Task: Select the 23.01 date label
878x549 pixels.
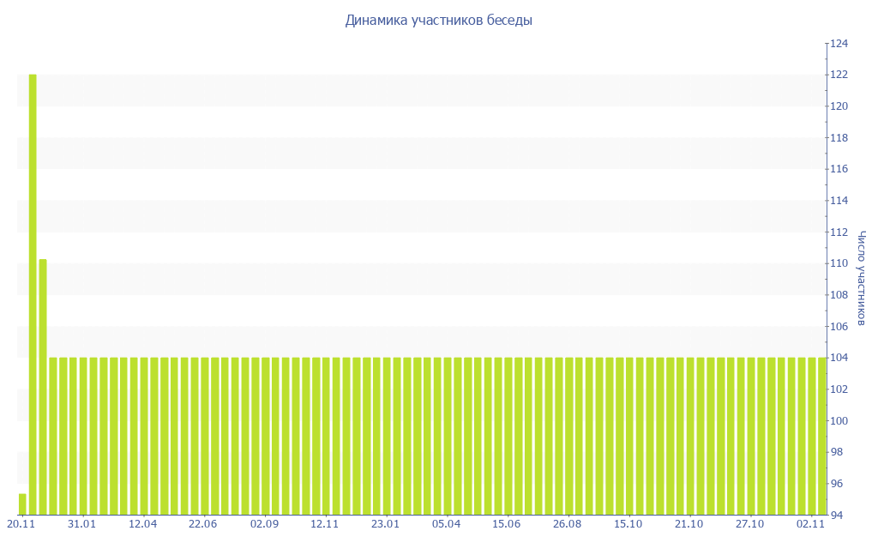Action: [x=385, y=523]
